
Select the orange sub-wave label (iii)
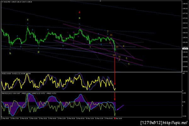point(114,55)
